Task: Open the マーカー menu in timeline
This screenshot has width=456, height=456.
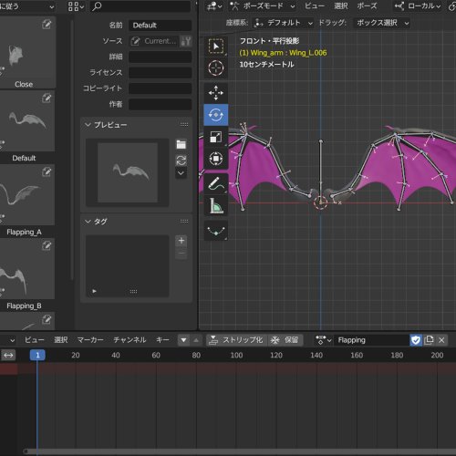Action: (90, 340)
